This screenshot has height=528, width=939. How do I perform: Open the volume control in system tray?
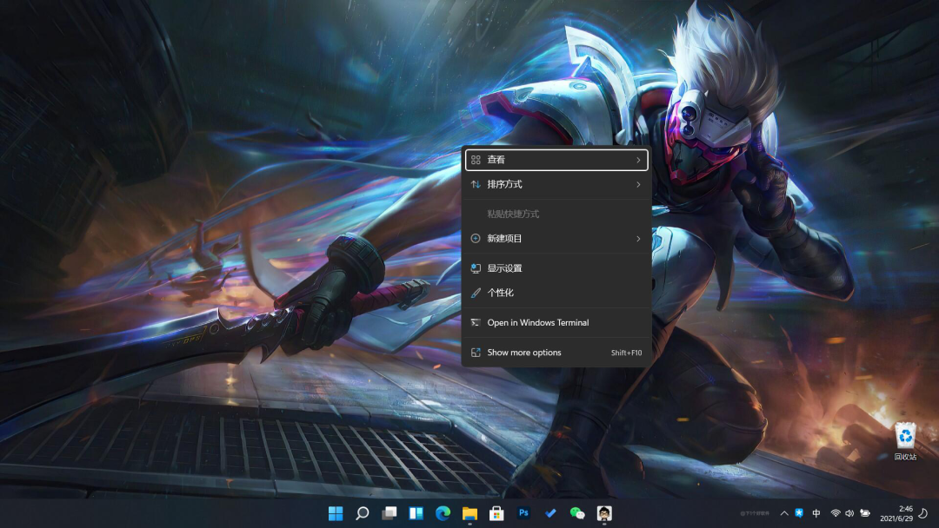849,513
